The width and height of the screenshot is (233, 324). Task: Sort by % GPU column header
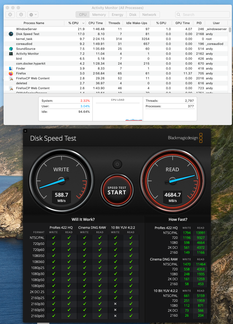coord(161,23)
